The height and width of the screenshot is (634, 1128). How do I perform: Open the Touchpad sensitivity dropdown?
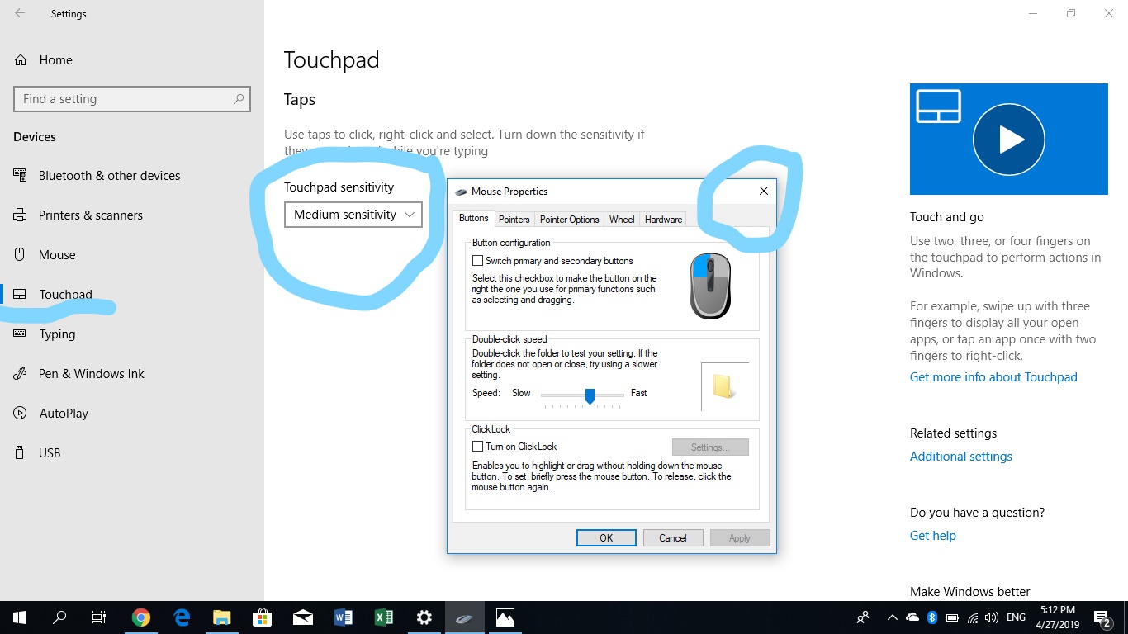click(353, 215)
